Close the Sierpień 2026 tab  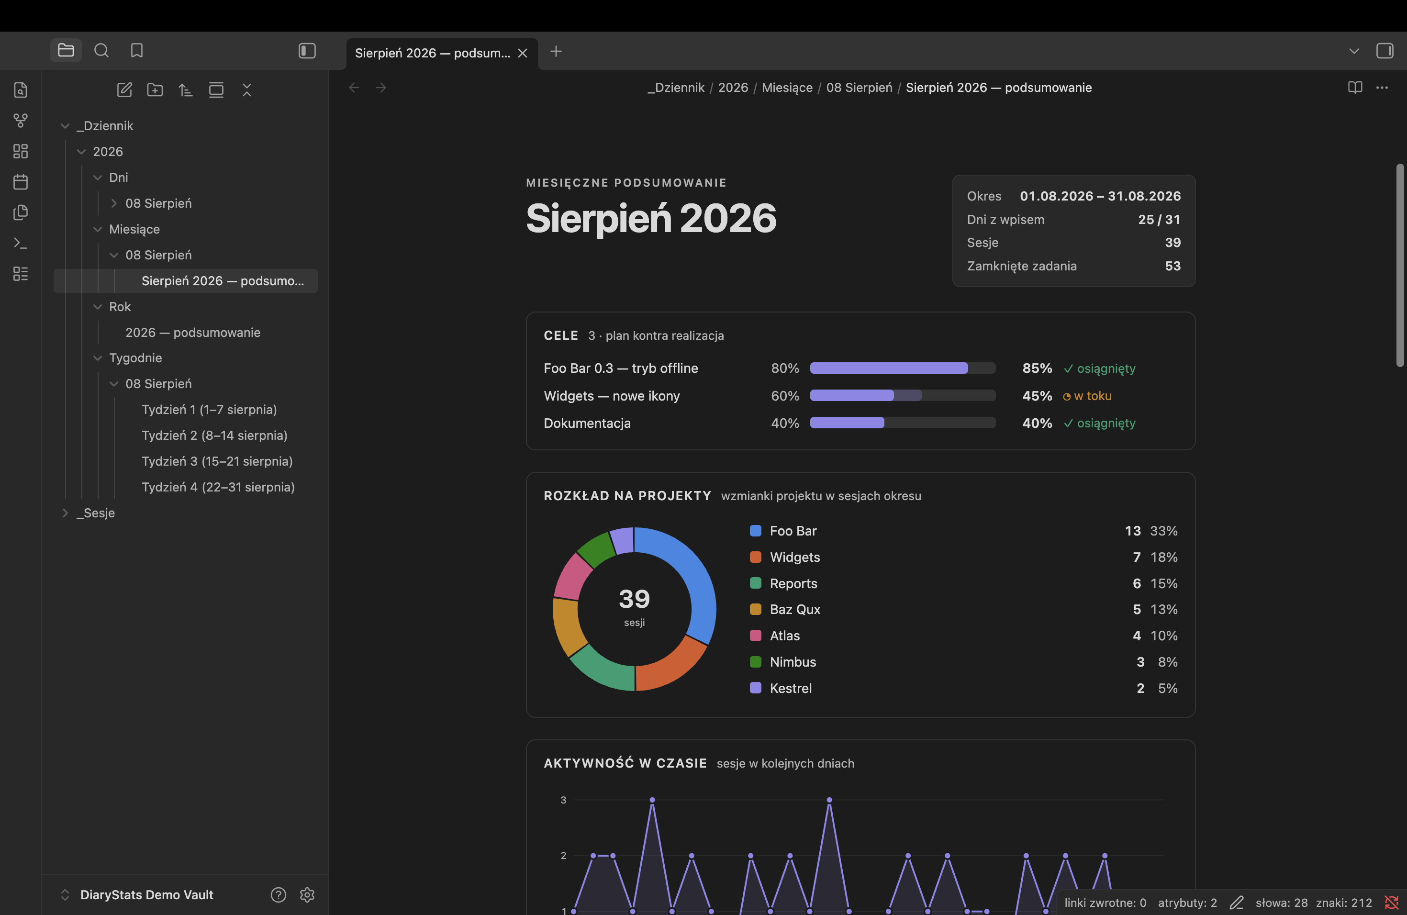click(x=523, y=53)
